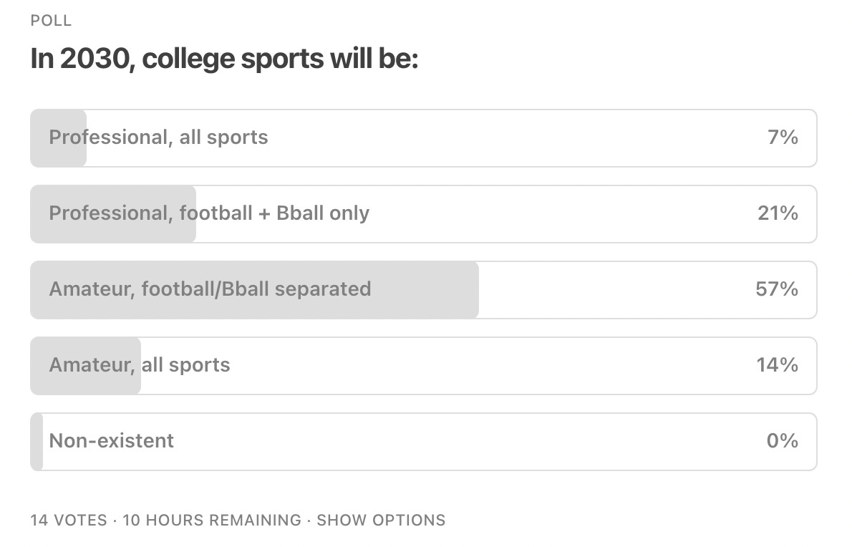Click the 57% result label
The height and width of the screenshot is (547, 852).
(777, 289)
